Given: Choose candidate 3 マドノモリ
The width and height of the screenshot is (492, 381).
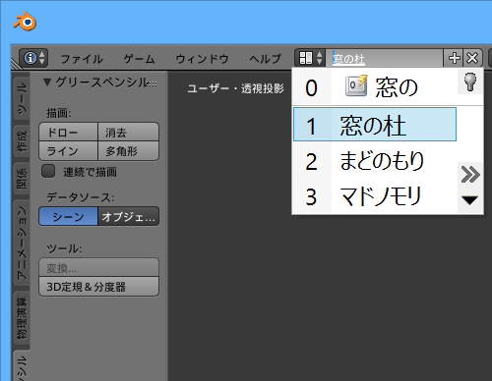Looking at the screenshot, I should (375, 196).
